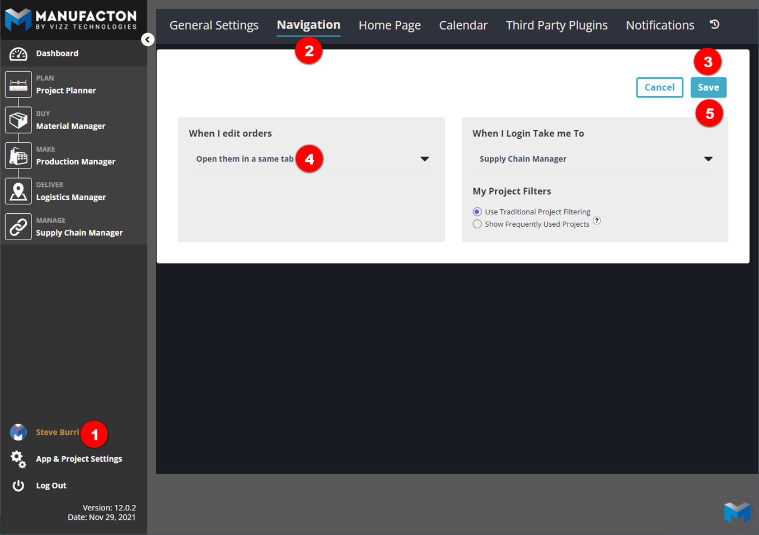Open Project Planner via its ruler icon

(18, 85)
